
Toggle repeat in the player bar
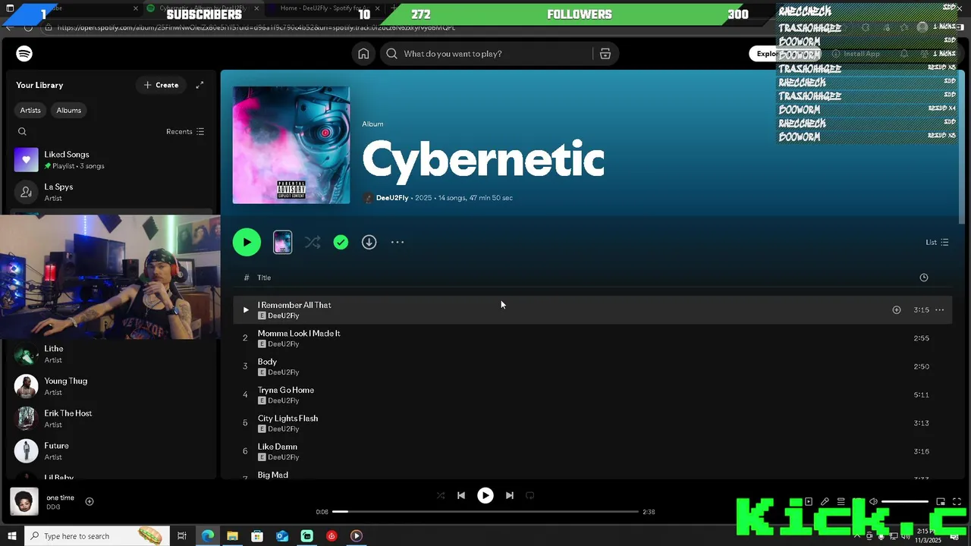pyautogui.click(x=530, y=495)
